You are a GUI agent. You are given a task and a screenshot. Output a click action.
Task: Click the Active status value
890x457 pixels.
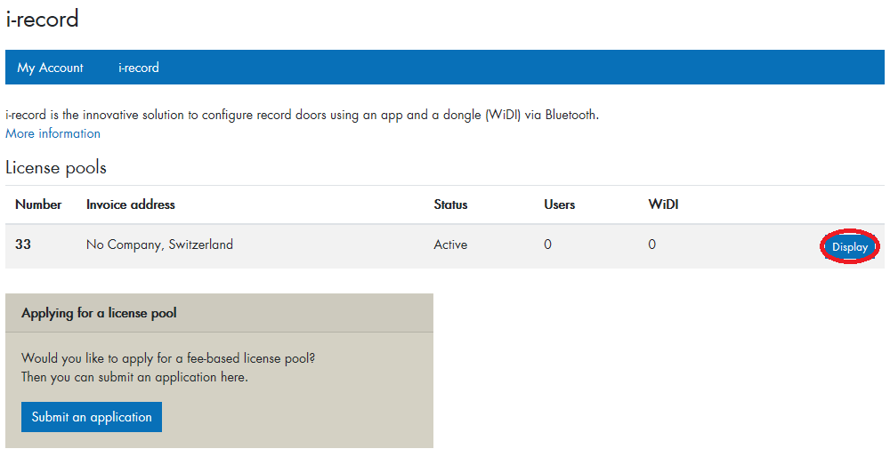[450, 245]
